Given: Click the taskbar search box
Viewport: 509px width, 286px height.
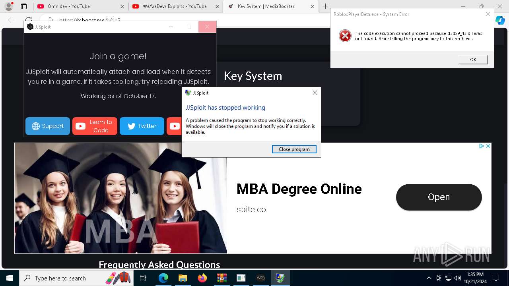Looking at the screenshot, I should coord(76,278).
